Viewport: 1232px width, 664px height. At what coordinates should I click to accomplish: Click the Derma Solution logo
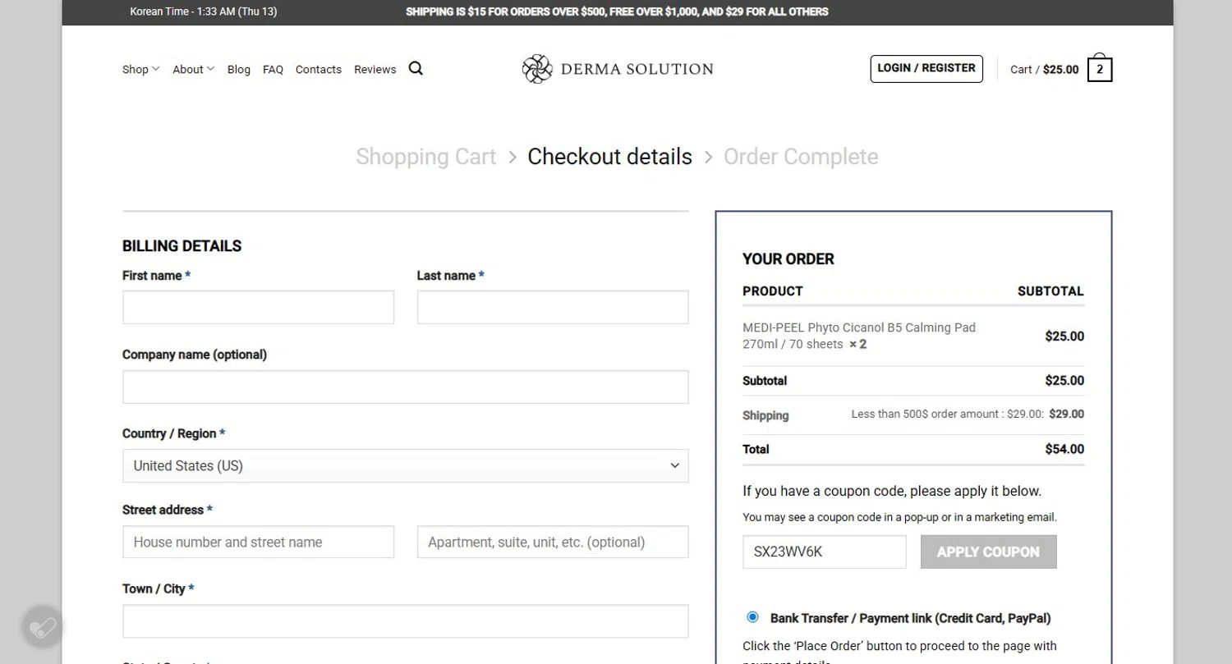pos(618,69)
